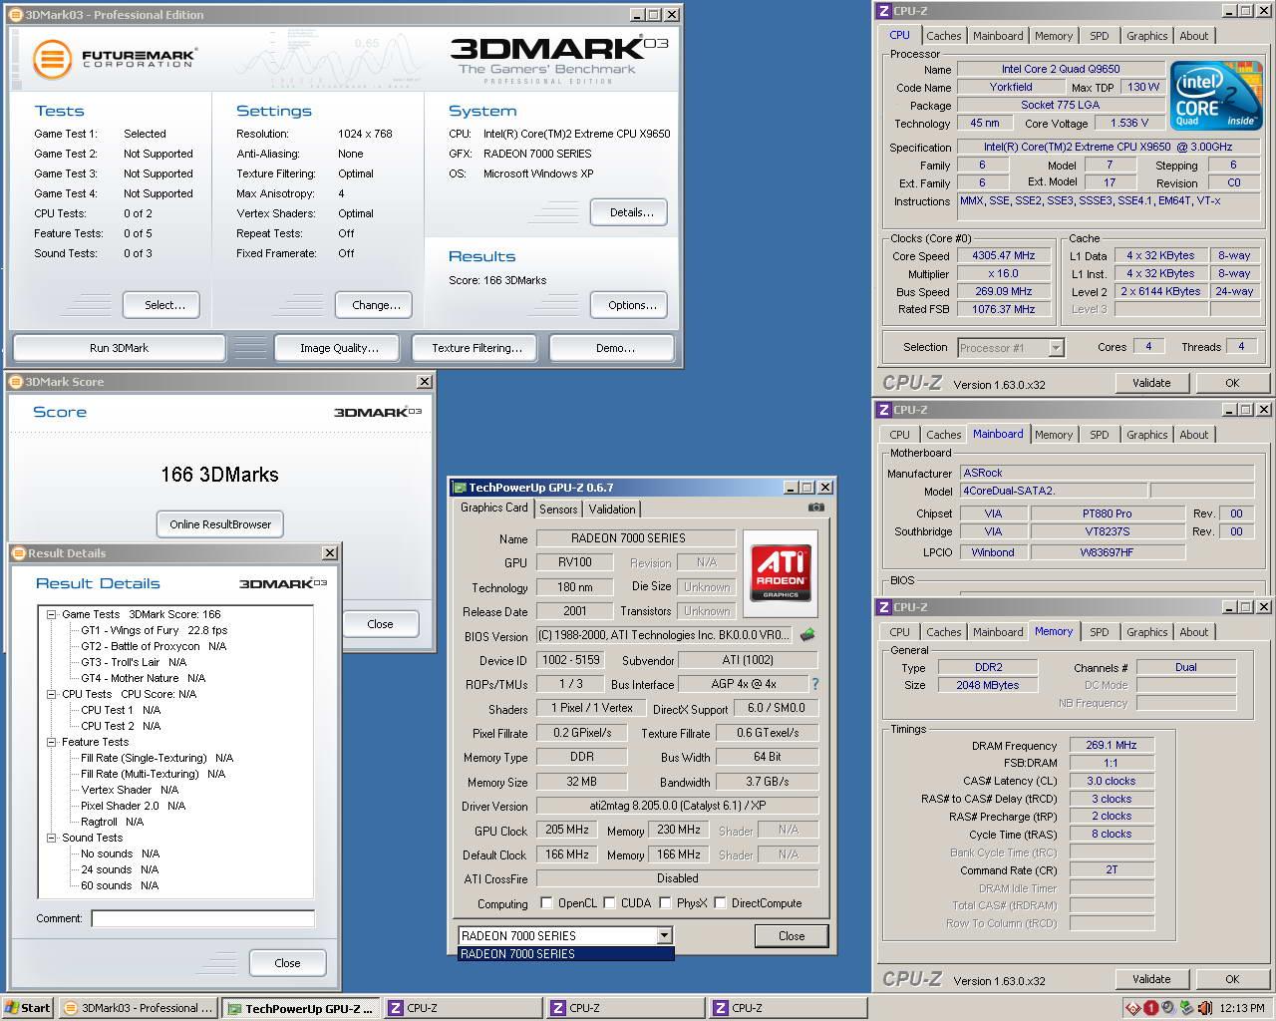The width and height of the screenshot is (1276, 1021).
Task: Switch to TechPowerUp GPU-Z taskbar button
Action: (x=300, y=1008)
